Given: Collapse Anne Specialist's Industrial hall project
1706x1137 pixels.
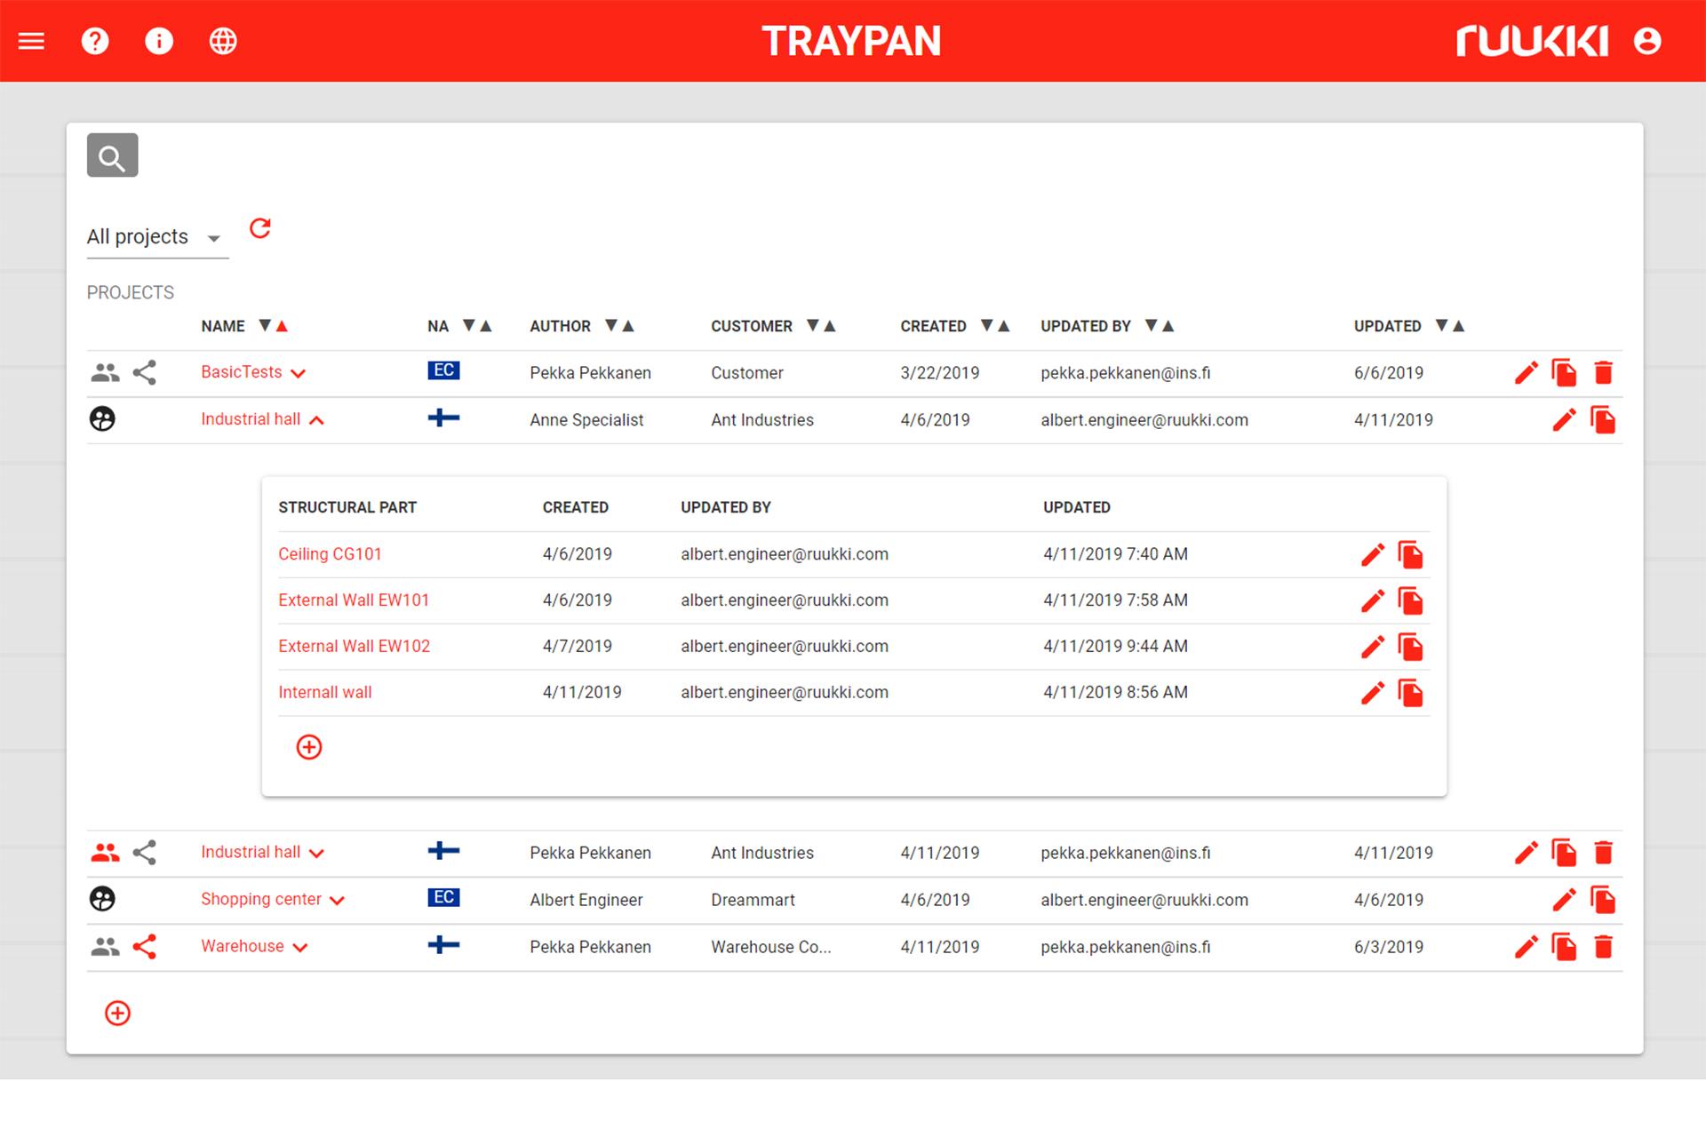Looking at the screenshot, I should pos(316,420).
